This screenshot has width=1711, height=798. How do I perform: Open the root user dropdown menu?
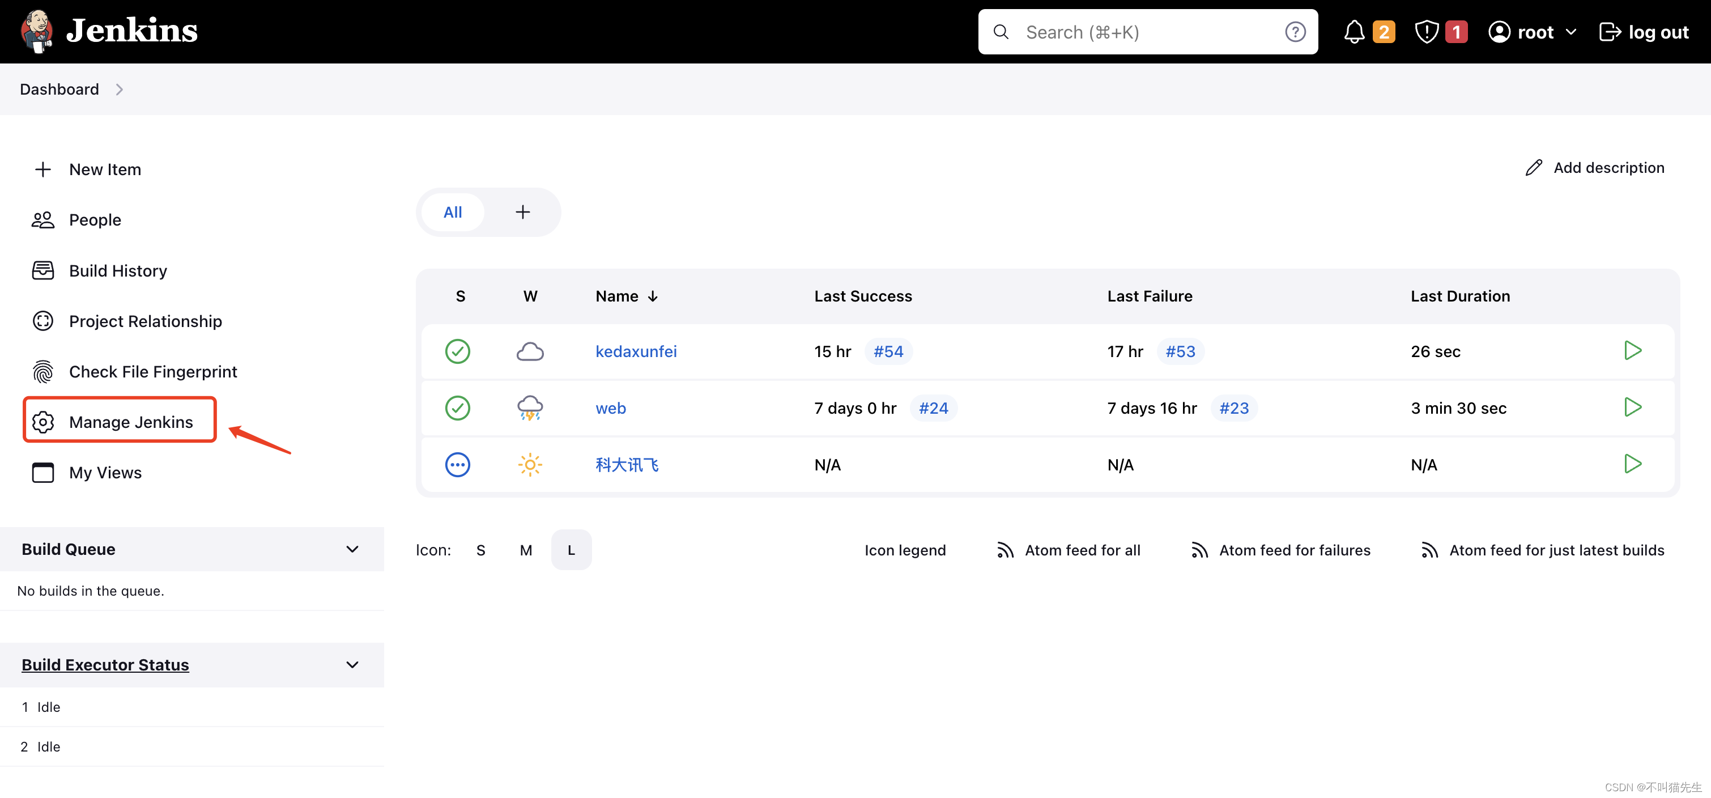[x=1570, y=32]
